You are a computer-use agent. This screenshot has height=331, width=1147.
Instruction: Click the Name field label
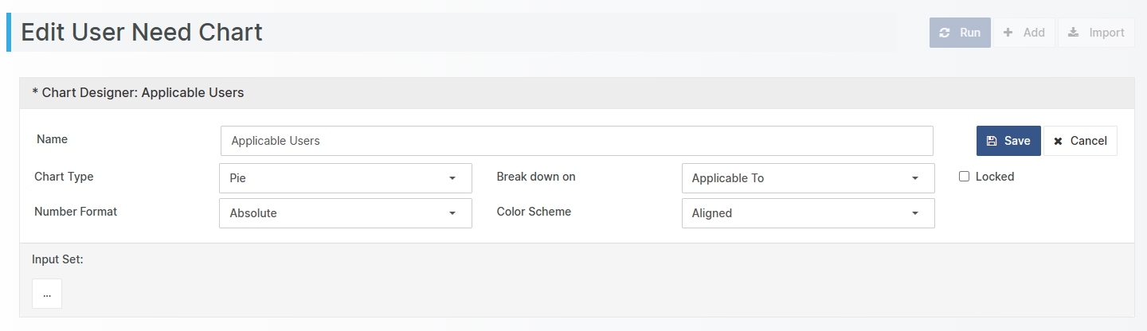click(x=52, y=139)
